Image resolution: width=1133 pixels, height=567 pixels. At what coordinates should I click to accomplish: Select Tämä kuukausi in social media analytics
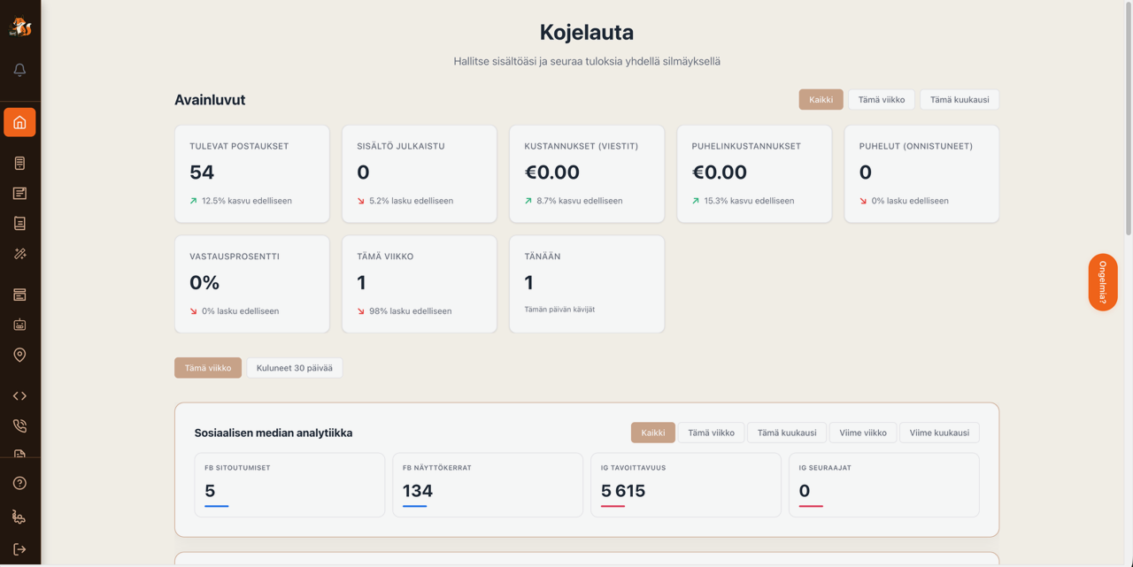[784, 432]
